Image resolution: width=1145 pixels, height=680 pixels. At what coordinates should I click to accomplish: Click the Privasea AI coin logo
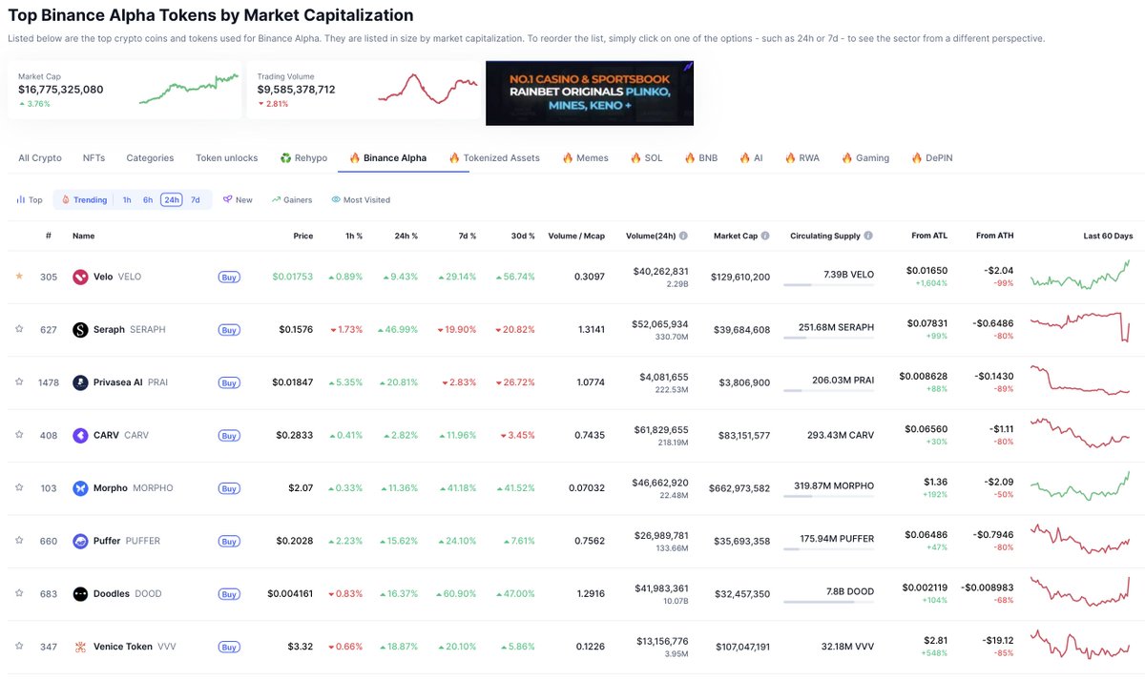[80, 382]
